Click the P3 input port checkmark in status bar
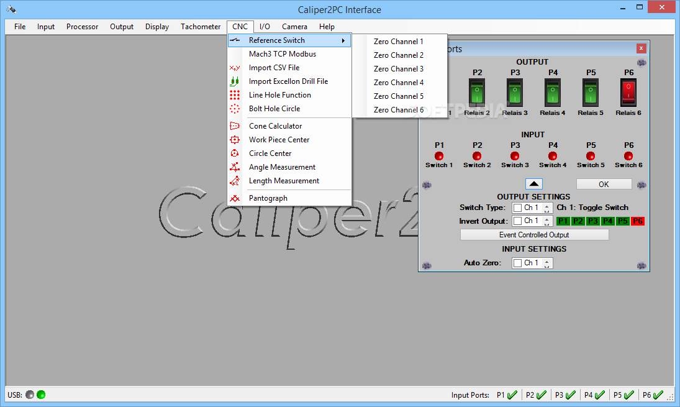 tap(571, 395)
